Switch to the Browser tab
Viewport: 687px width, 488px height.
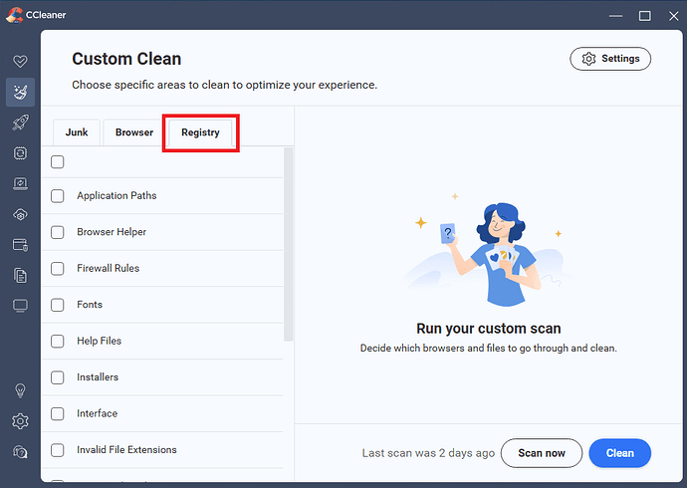(134, 132)
